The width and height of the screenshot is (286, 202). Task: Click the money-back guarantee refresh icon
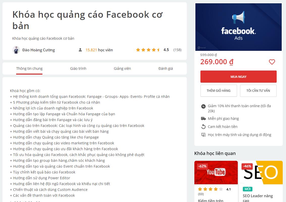(x=203, y=127)
